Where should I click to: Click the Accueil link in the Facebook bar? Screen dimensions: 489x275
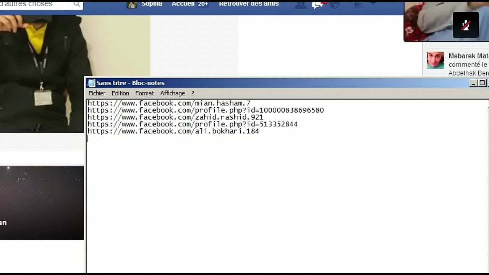point(183,4)
